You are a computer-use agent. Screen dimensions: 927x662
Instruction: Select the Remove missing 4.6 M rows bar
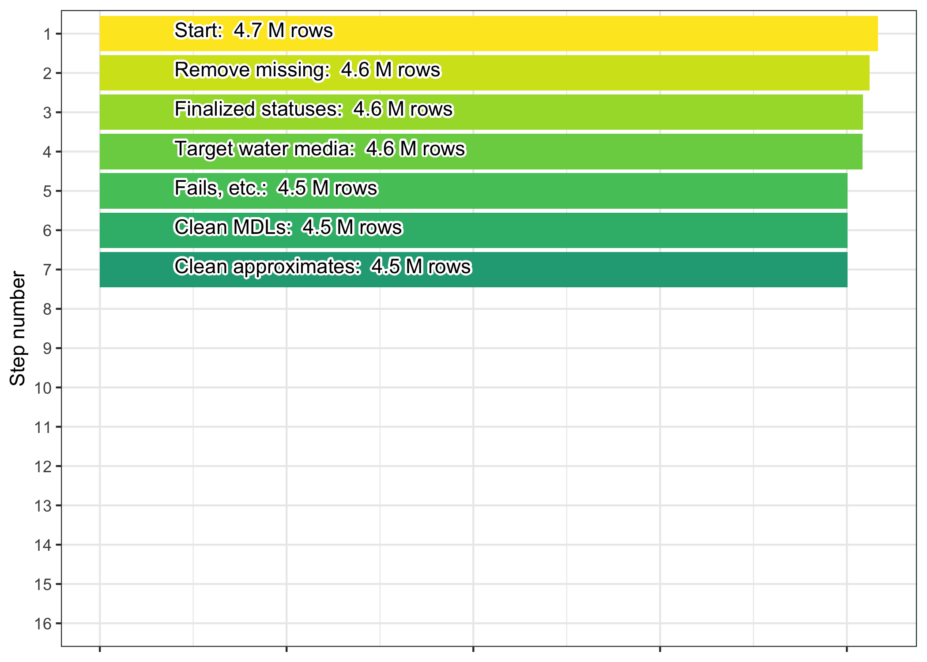(x=485, y=73)
